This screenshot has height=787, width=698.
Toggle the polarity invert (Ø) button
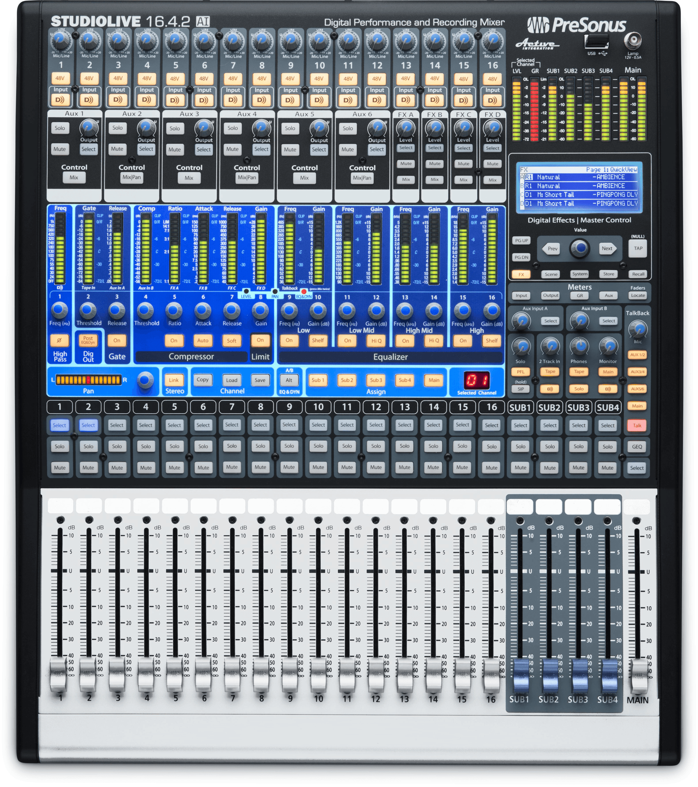(x=59, y=340)
